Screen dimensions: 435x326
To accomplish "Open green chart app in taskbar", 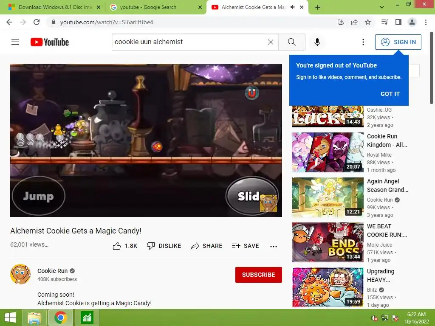I will tap(87, 318).
